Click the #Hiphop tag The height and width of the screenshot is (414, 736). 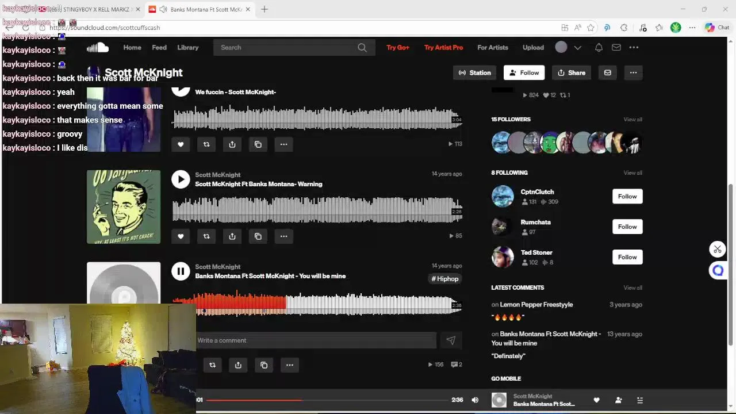click(x=445, y=279)
